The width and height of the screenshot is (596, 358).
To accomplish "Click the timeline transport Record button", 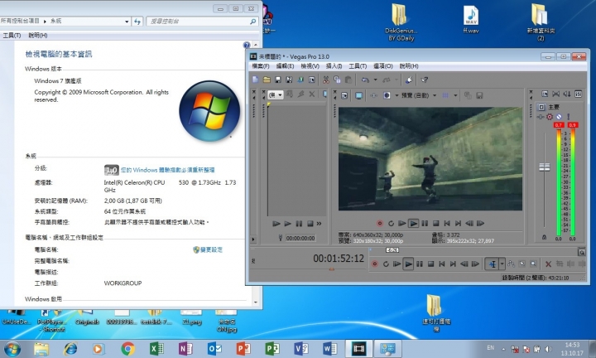I will pyautogui.click(x=374, y=264).
